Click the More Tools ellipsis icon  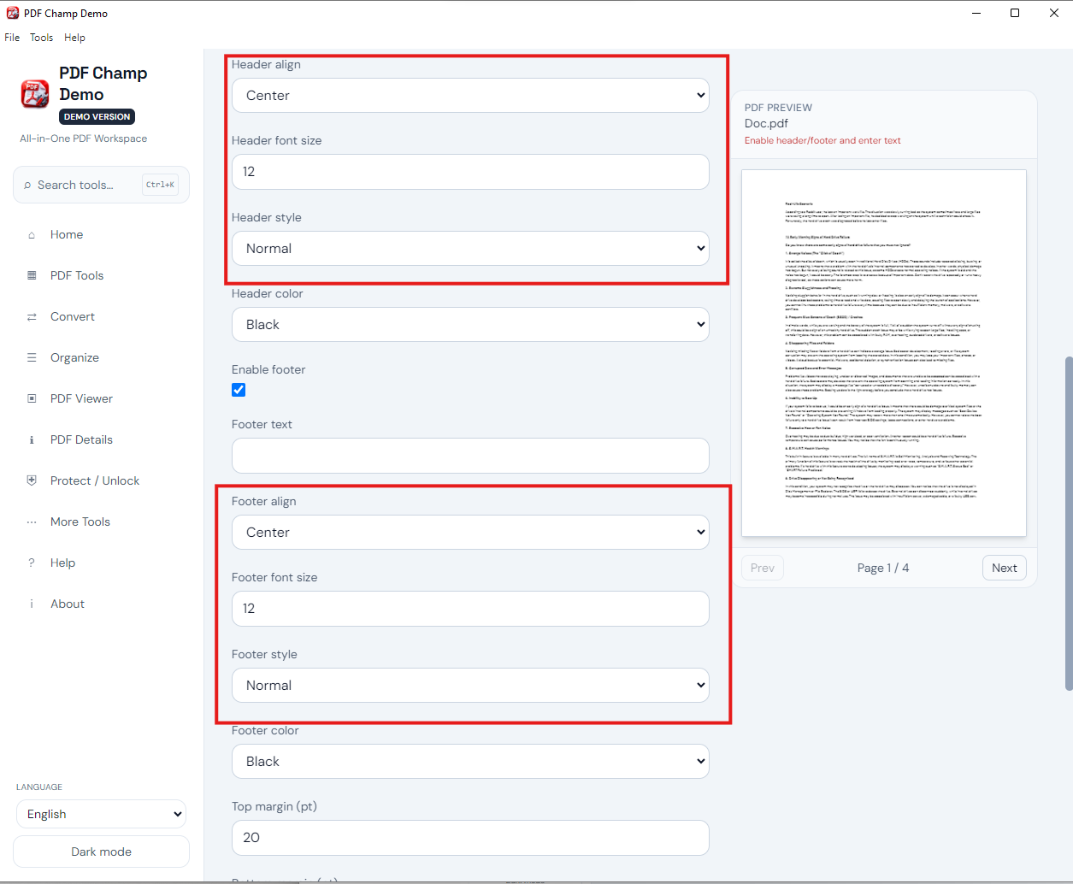click(32, 522)
